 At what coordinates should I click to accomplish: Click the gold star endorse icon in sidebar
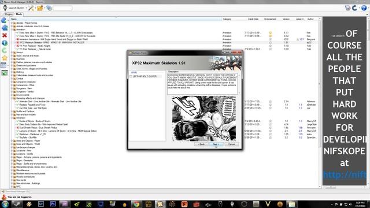(4, 58)
